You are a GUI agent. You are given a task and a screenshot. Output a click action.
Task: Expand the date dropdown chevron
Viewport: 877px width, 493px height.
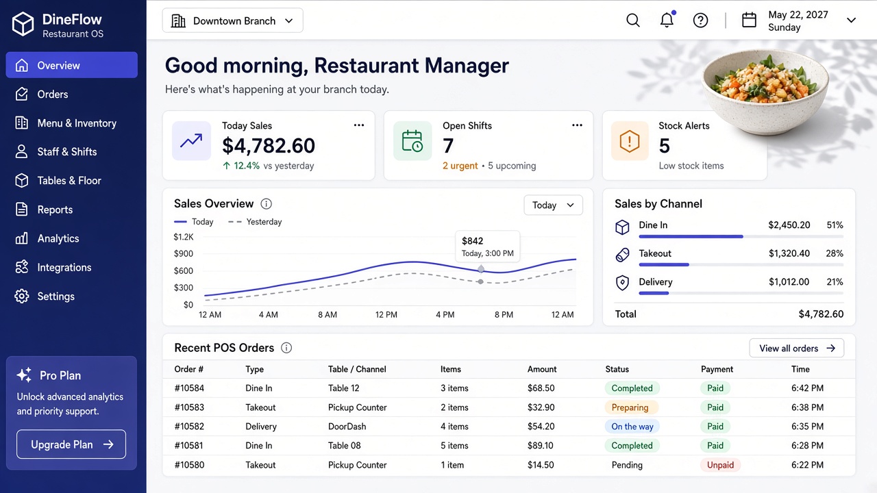pyautogui.click(x=851, y=21)
